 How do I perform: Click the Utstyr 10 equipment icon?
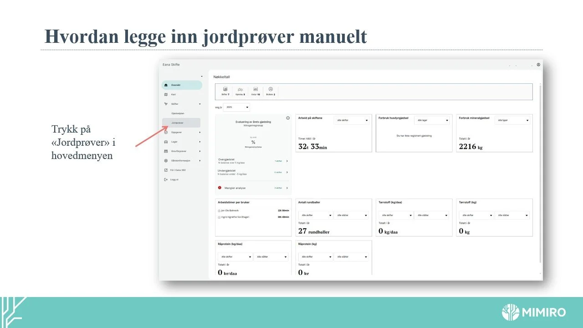pos(256,90)
